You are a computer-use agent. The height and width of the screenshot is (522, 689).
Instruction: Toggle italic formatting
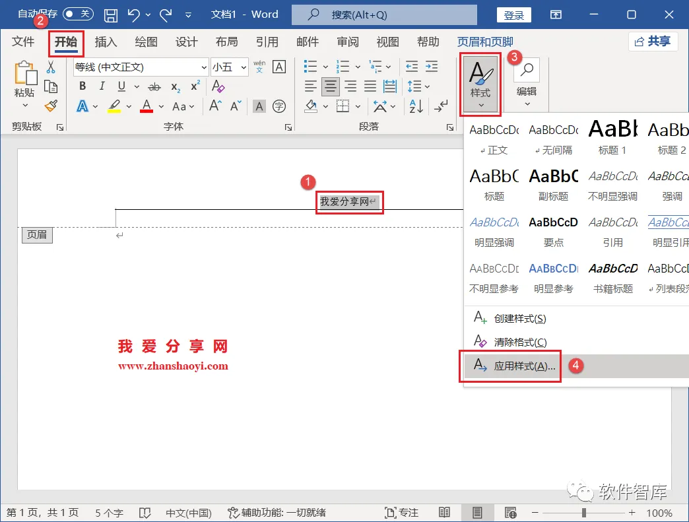click(x=102, y=86)
